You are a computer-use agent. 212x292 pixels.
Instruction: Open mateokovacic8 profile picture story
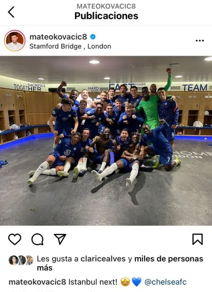(15, 41)
